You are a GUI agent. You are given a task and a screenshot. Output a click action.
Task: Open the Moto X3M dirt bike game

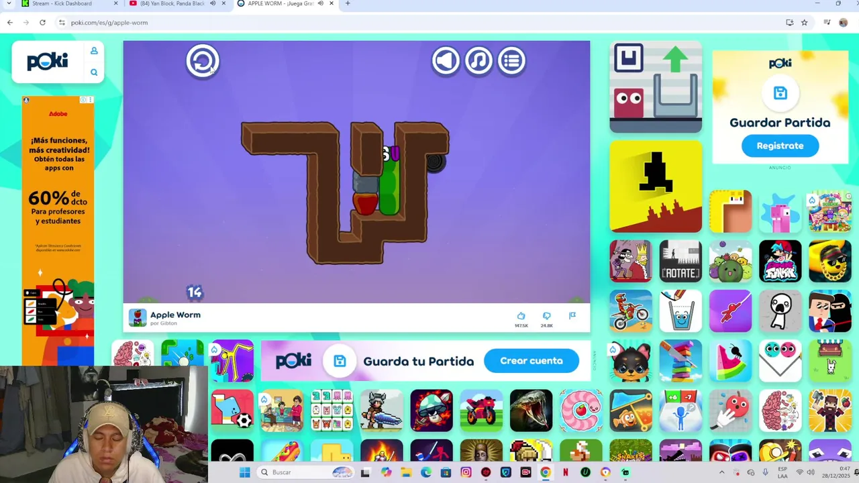[631, 311]
